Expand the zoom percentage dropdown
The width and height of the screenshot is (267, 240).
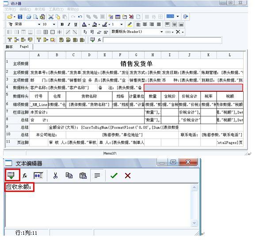(178, 16)
